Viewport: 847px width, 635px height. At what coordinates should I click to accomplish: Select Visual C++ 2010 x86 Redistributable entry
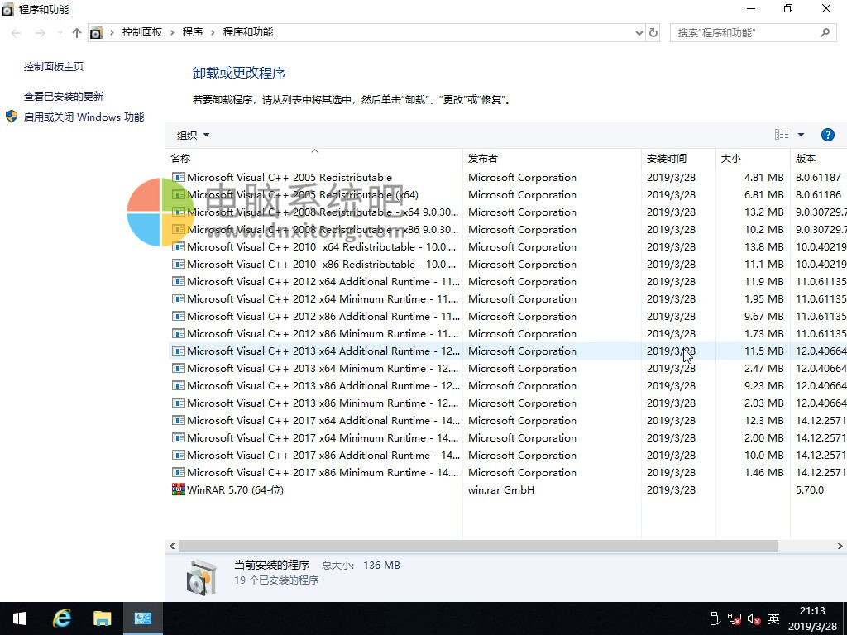click(508, 264)
